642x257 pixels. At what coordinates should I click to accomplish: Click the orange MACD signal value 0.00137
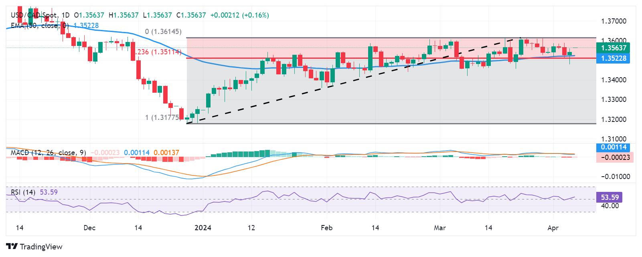tap(166, 153)
